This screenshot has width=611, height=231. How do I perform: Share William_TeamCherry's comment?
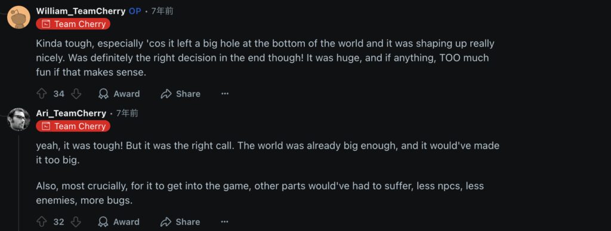point(180,94)
